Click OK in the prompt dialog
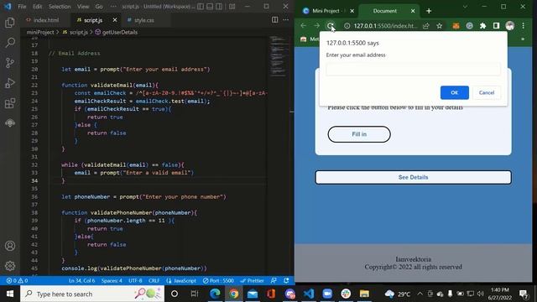The width and height of the screenshot is (537, 302). tap(455, 92)
